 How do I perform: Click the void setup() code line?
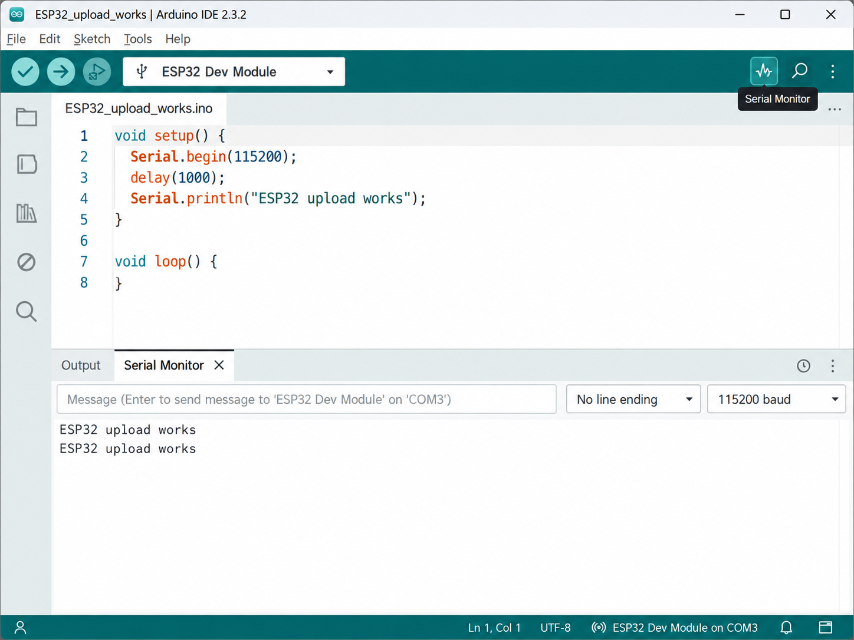click(170, 136)
